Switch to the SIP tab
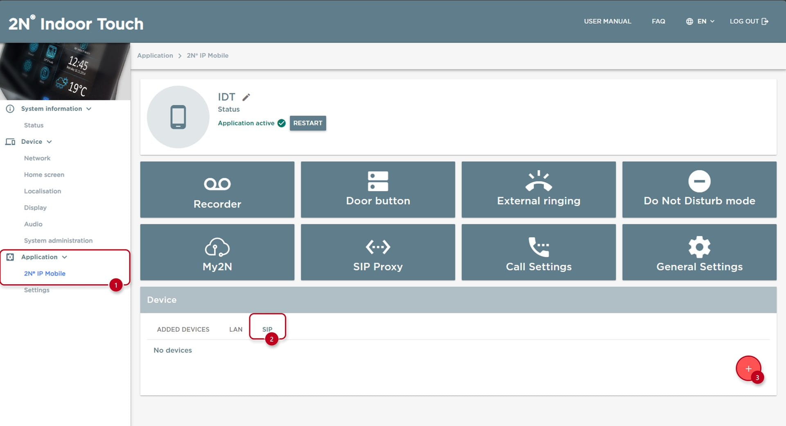The height and width of the screenshot is (426, 786). [267, 329]
